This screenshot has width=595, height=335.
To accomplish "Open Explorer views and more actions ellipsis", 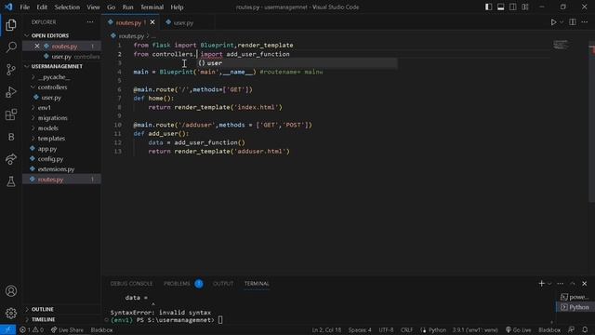I will [90, 22].
